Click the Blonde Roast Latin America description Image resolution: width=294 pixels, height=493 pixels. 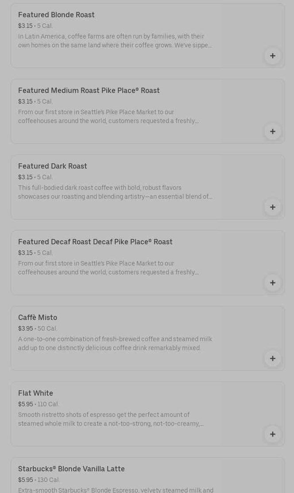[115, 41]
